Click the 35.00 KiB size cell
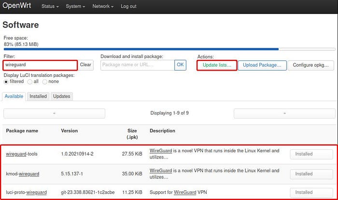 (132, 174)
